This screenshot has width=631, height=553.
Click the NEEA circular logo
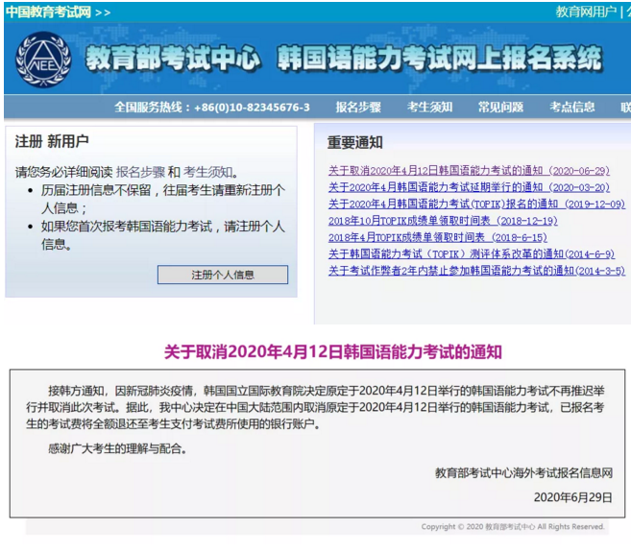[43, 60]
